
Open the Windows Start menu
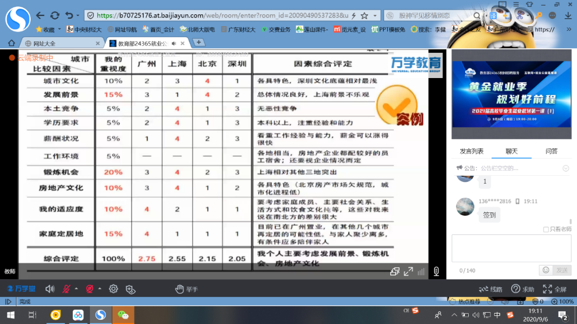click(11, 315)
